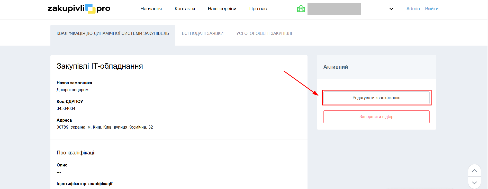The image size is (488, 189).
Task: Open the Усі оголошені закупівлі tab
Action: coord(264,33)
